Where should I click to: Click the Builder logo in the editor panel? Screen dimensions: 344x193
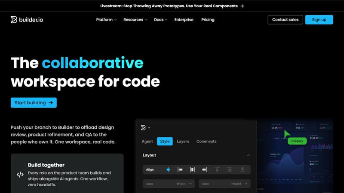(x=143, y=127)
